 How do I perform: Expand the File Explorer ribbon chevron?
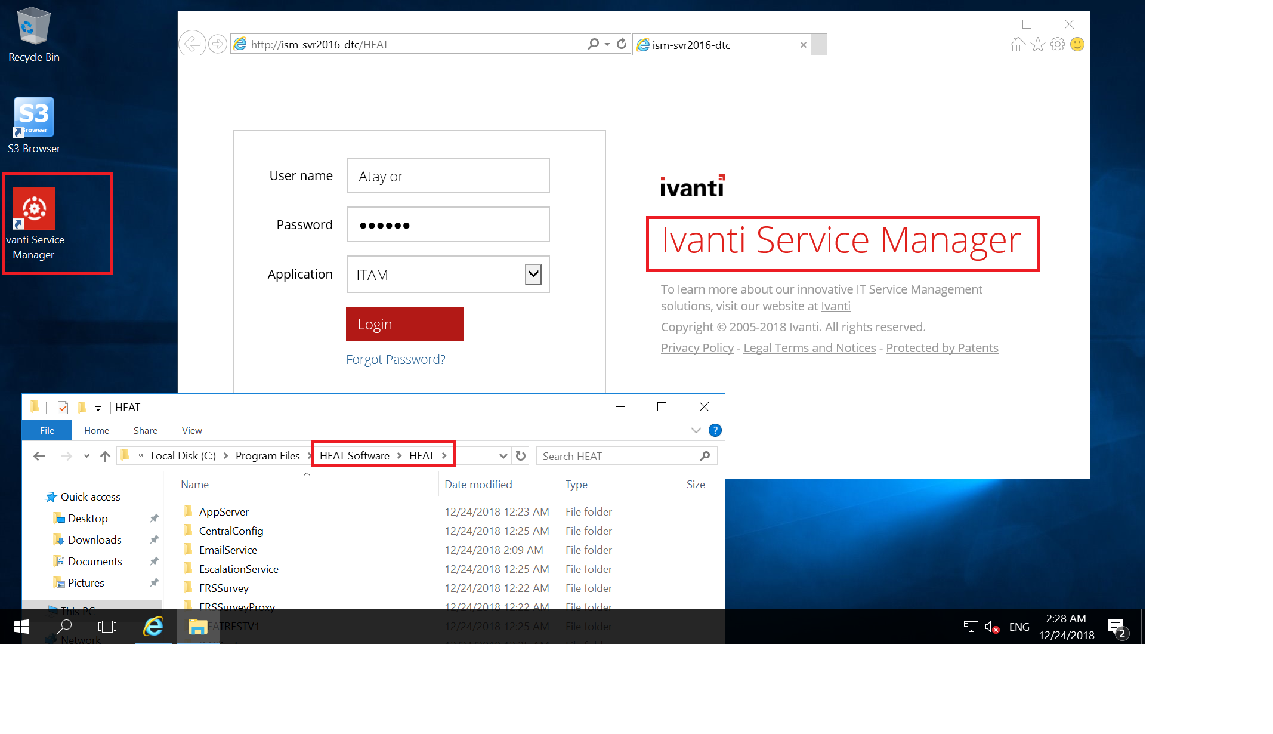[696, 430]
